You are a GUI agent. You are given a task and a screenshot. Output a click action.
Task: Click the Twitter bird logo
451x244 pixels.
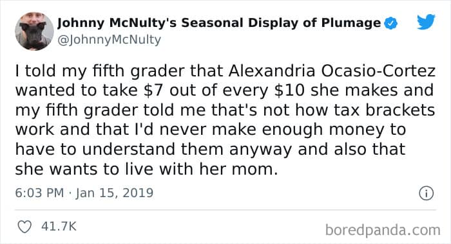[426, 21]
